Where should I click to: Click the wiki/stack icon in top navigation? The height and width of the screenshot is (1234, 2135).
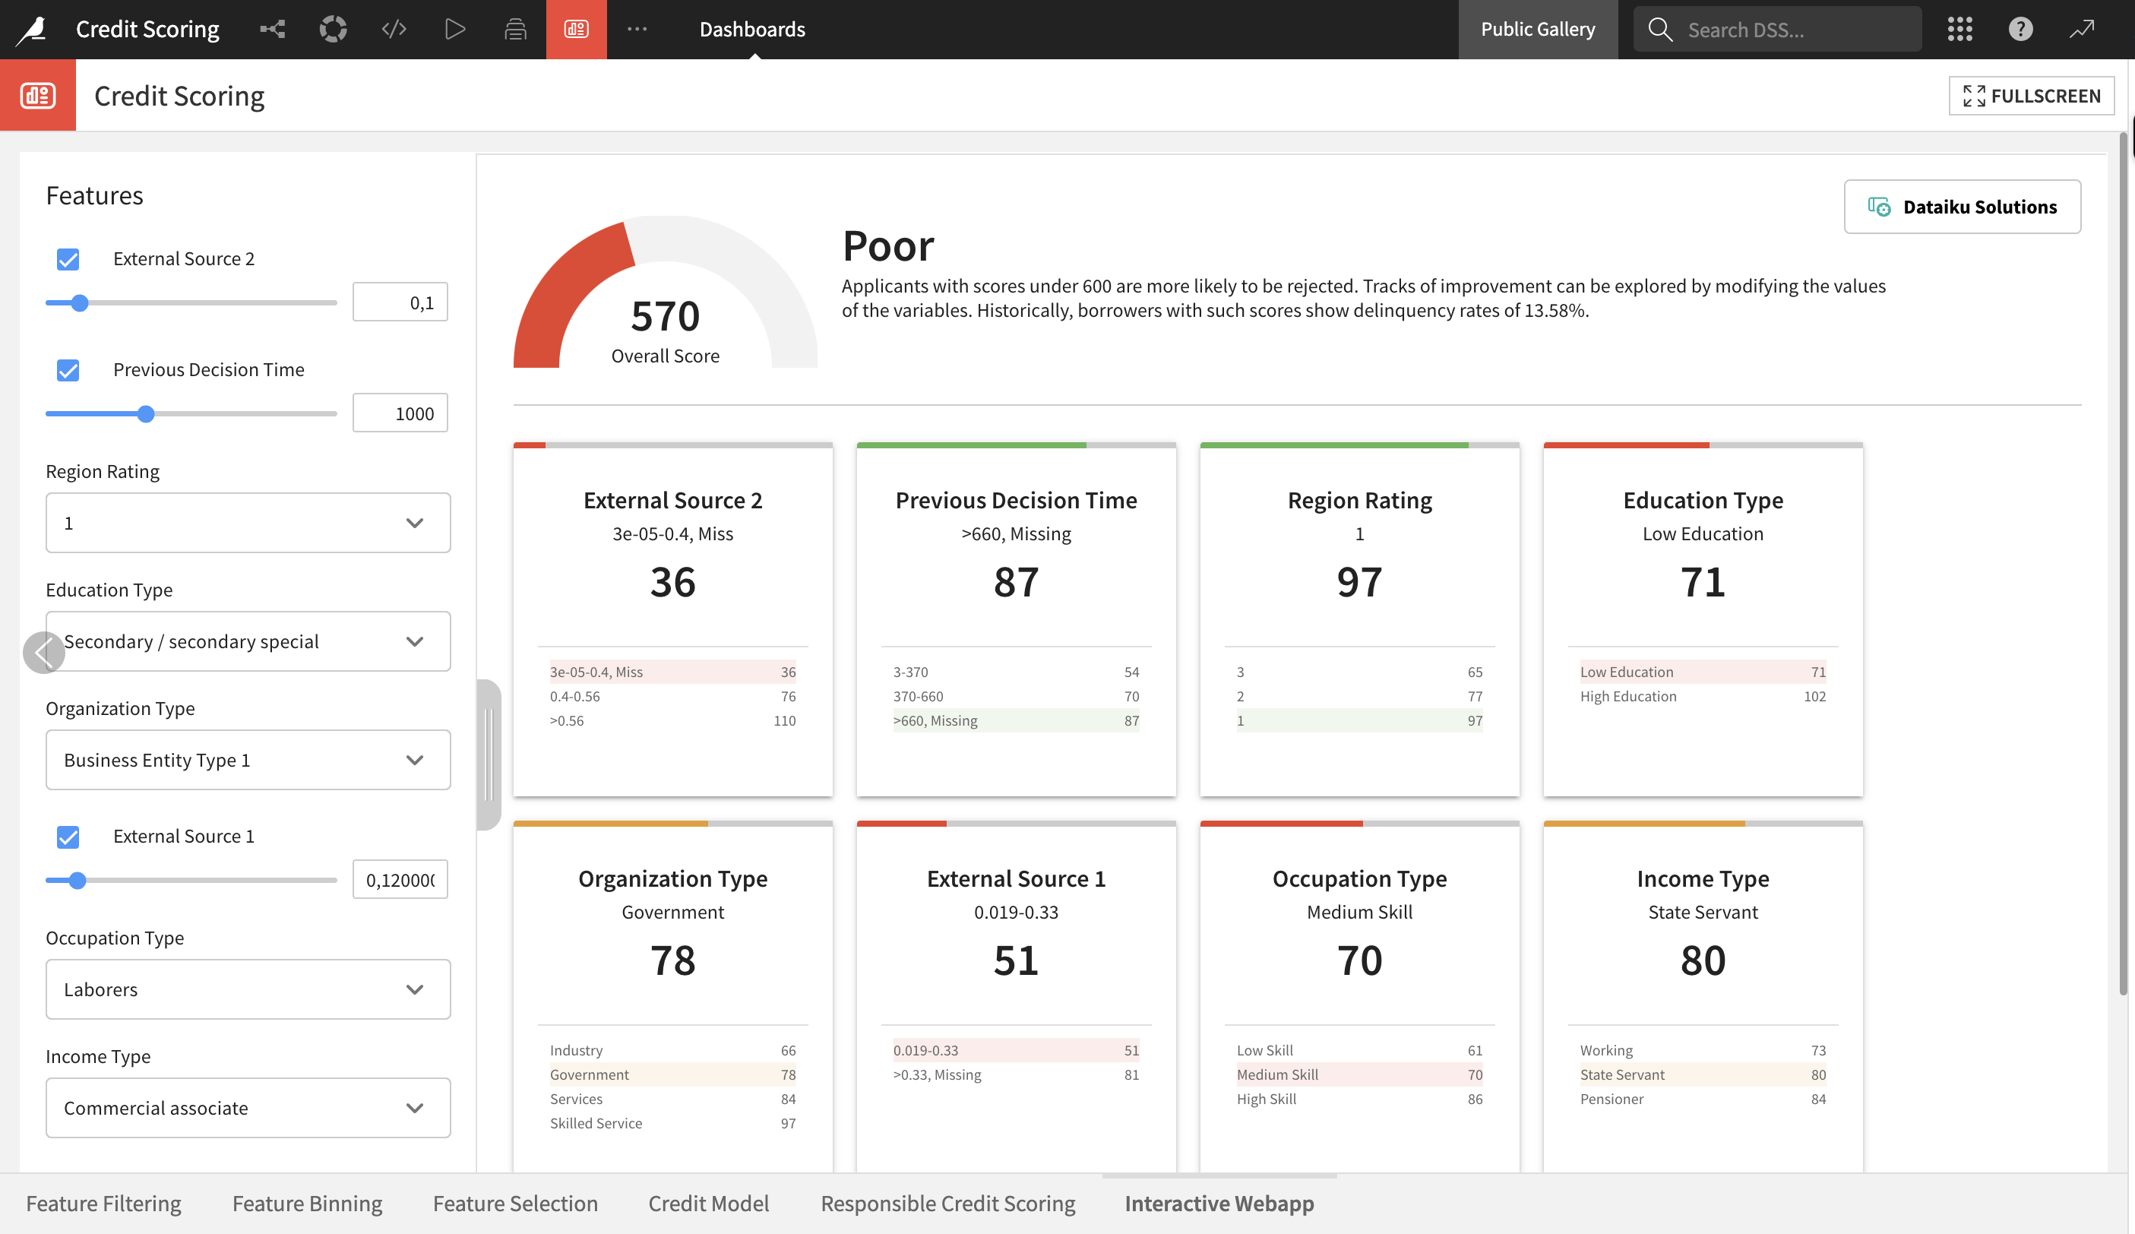click(x=514, y=28)
